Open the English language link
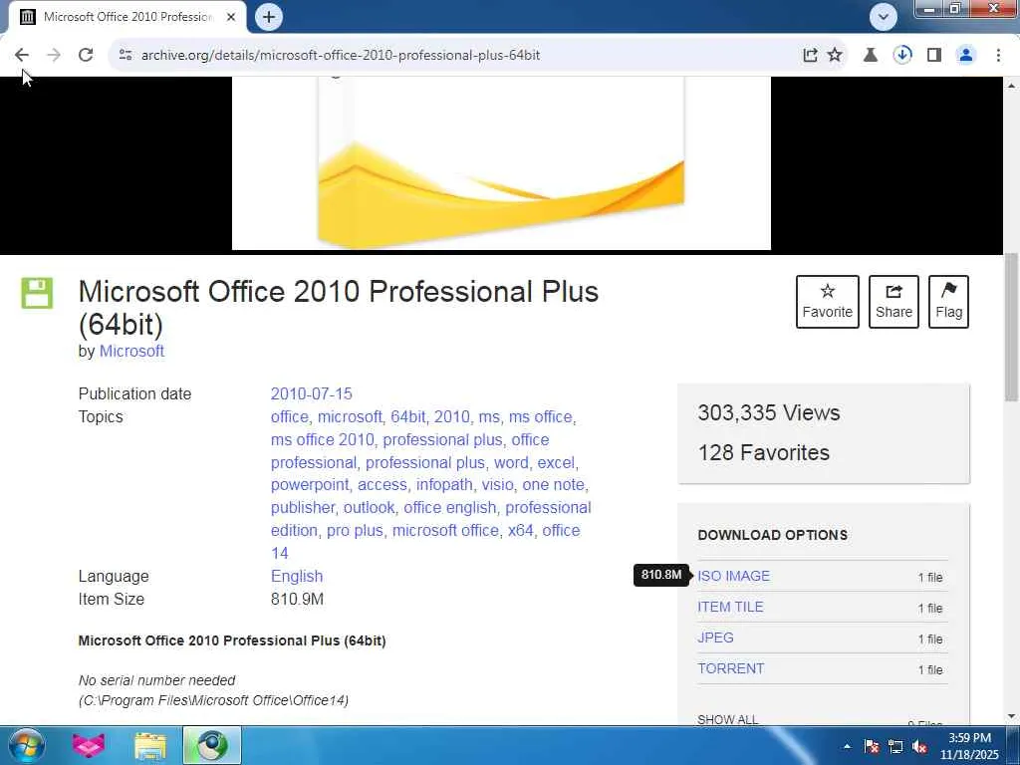This screenshot has height=765, width=1020. point(297,577)
